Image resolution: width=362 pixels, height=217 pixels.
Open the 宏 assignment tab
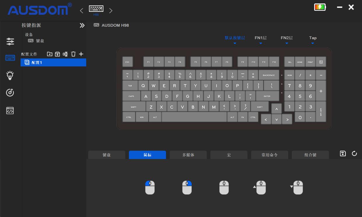[229, 155]
